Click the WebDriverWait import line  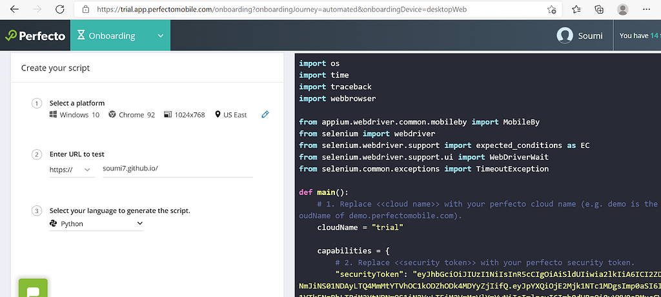[x=423, y=158]
